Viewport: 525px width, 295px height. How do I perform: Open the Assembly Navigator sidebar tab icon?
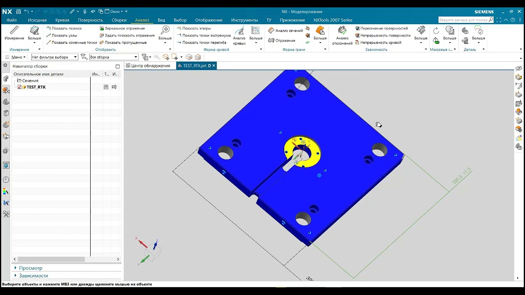(6, 78)
